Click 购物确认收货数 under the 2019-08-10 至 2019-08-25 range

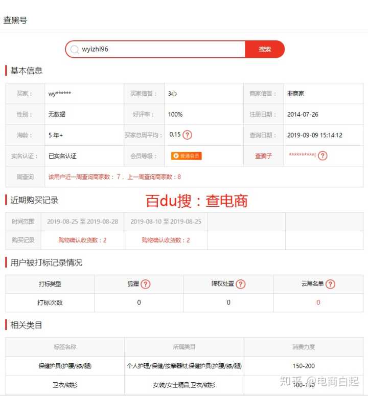[x=166, y=240]
